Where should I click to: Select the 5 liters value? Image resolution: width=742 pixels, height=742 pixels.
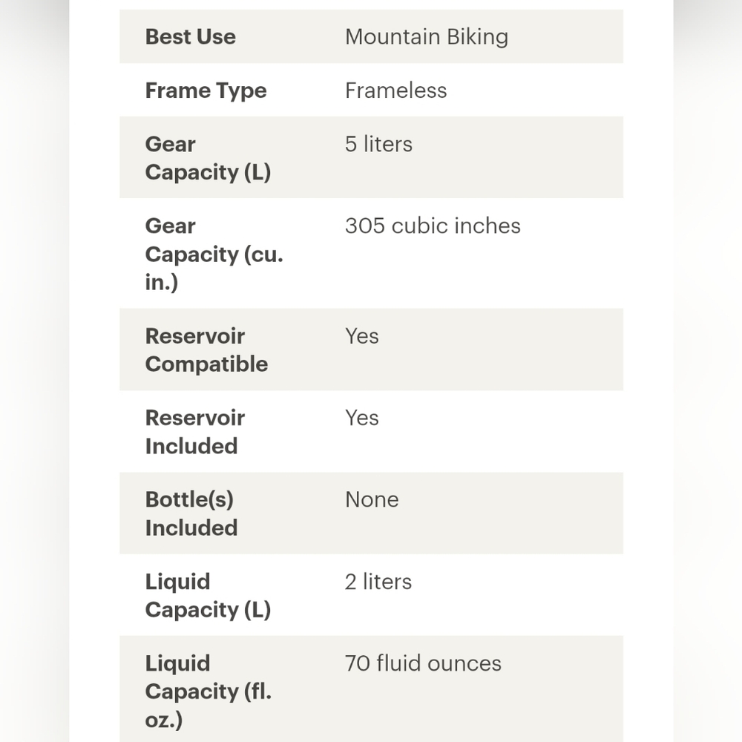(x=378, y=144)
